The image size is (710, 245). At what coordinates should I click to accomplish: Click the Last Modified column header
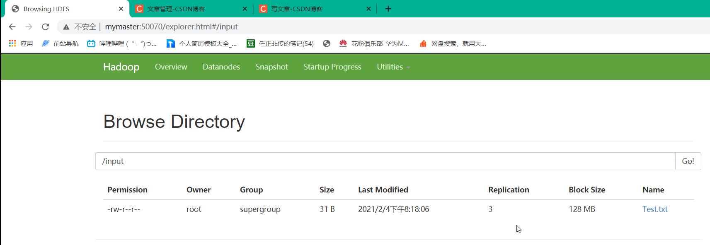pos(383,190)
